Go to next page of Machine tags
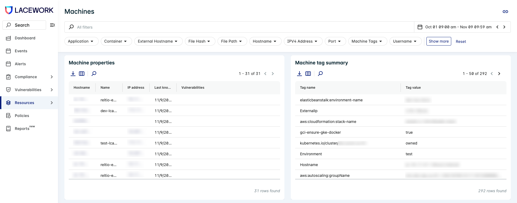Image resolution: width=517 pixels, height=203 pixels. [x=499, y=74]
